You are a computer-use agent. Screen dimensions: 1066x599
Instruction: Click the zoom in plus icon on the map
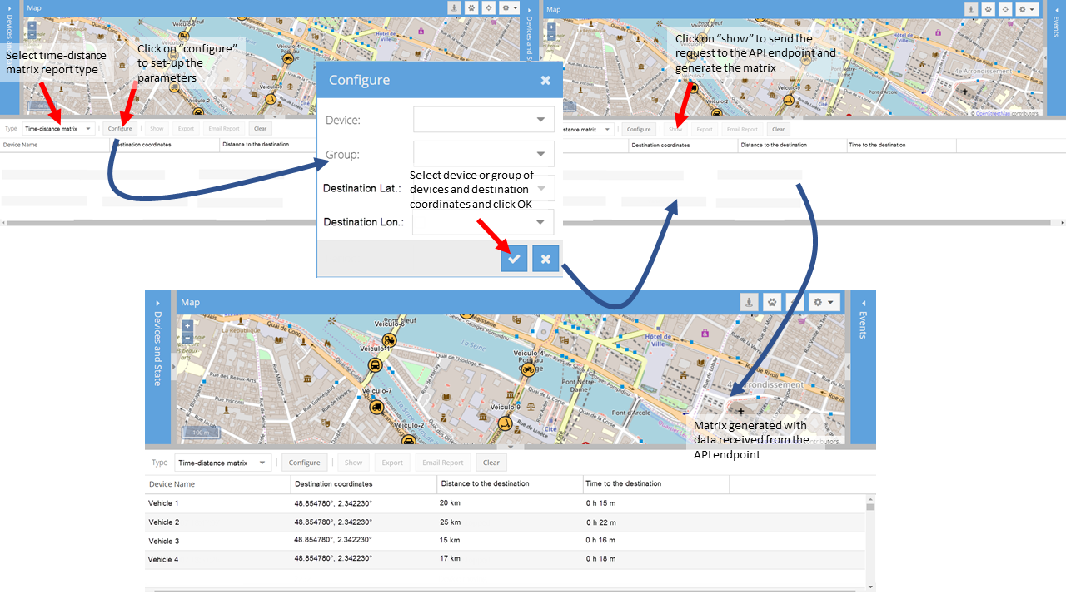point(187,325)
